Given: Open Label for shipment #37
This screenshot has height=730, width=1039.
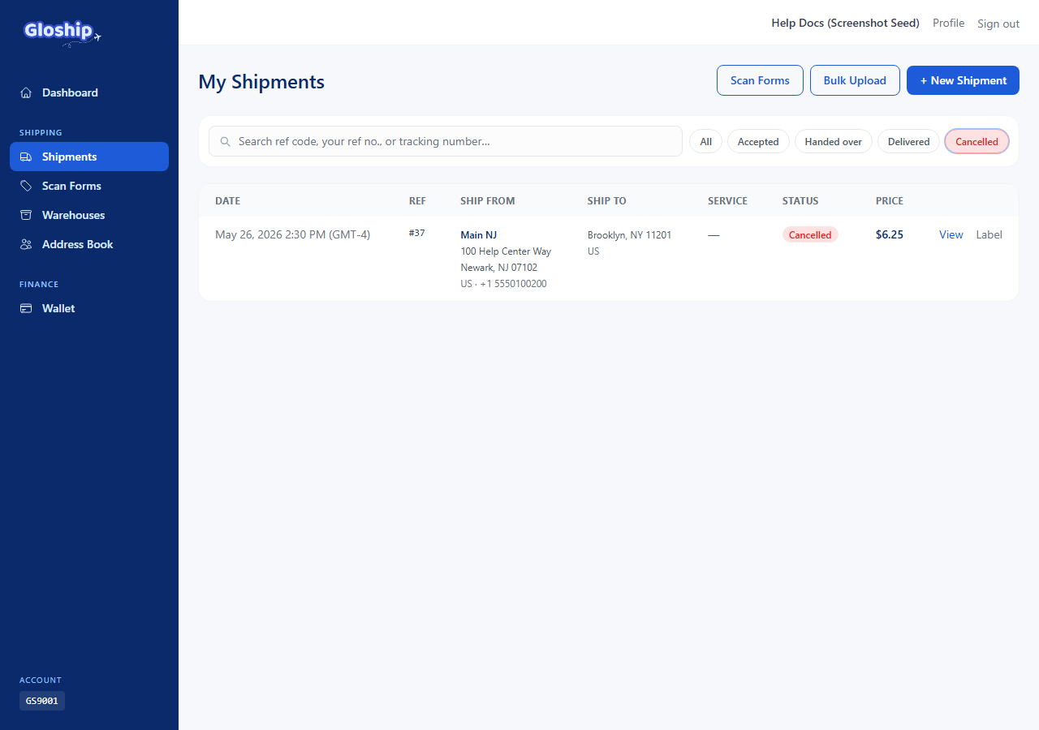Looking at the screenshot, I should point(989,234).
